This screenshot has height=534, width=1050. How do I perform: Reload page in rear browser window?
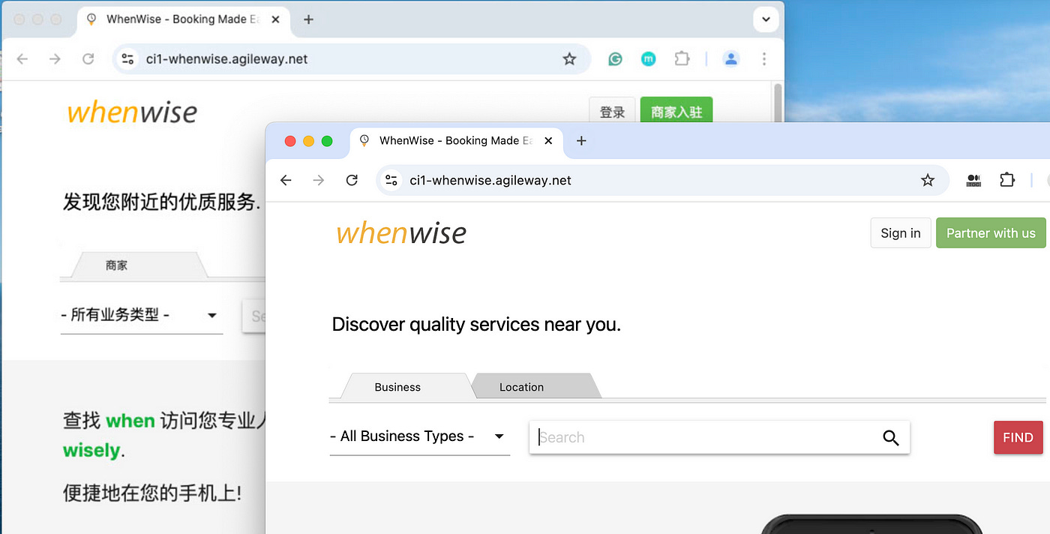88,58
